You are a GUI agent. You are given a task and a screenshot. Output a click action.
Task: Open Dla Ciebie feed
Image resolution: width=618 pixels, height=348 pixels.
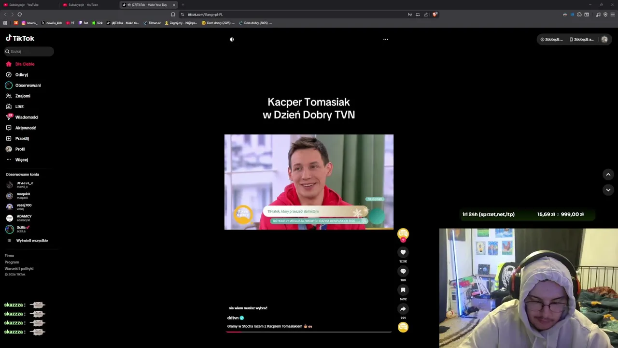click(20, 64)
